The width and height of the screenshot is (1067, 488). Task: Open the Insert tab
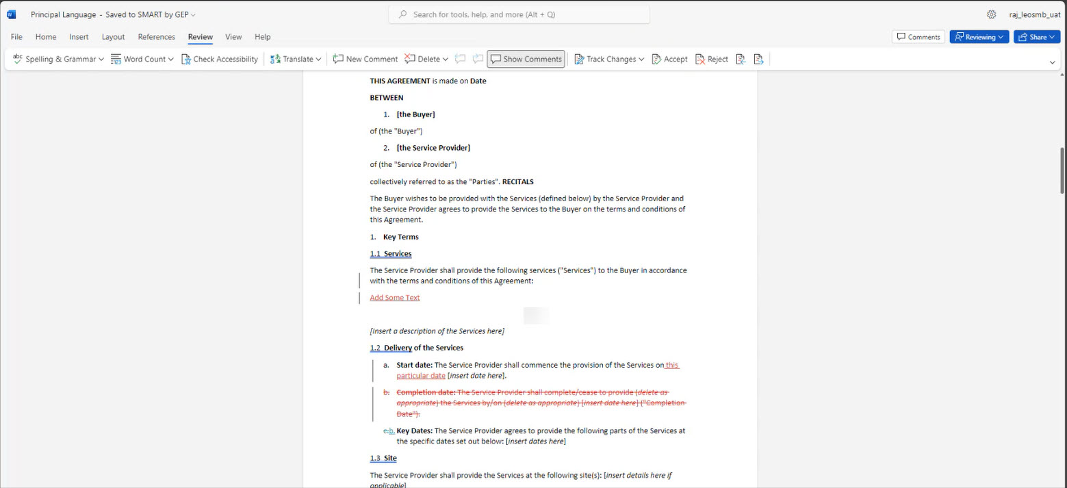coord(79,37)
